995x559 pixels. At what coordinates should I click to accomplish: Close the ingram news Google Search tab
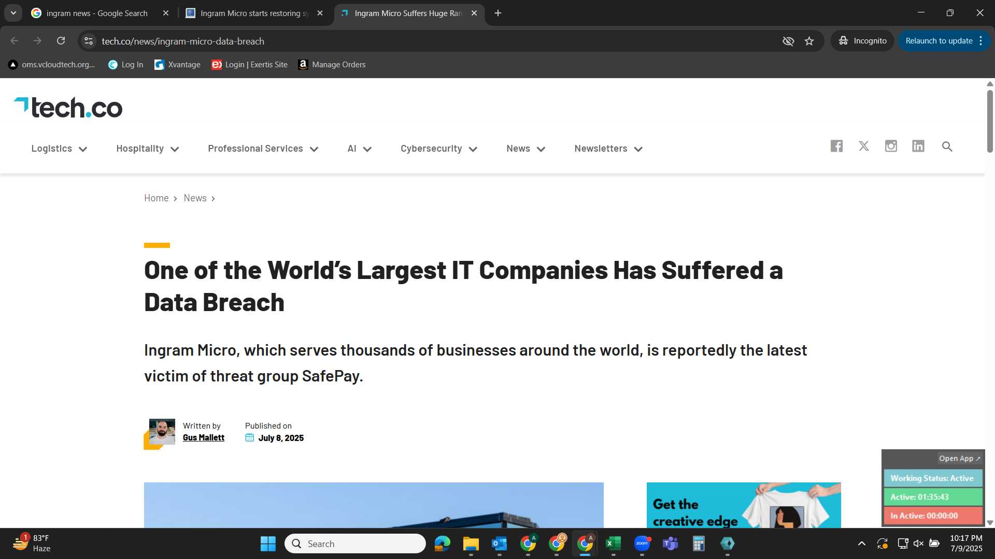click(166, 13)
